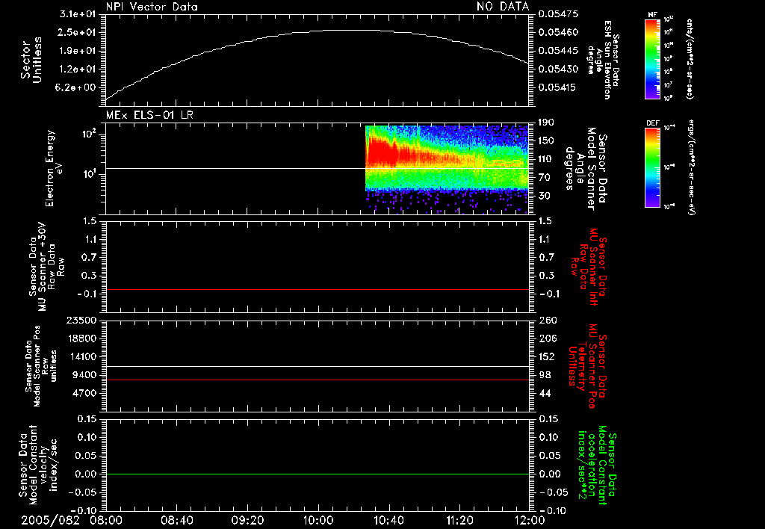
Task: Click the 08:40 time tick label
Action: (x=176, y=520)
